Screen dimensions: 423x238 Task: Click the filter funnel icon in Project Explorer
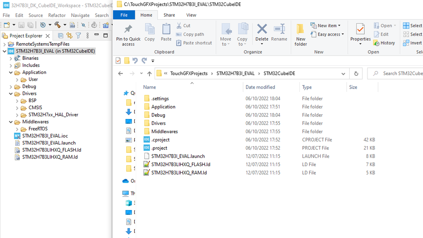point(78,36)
